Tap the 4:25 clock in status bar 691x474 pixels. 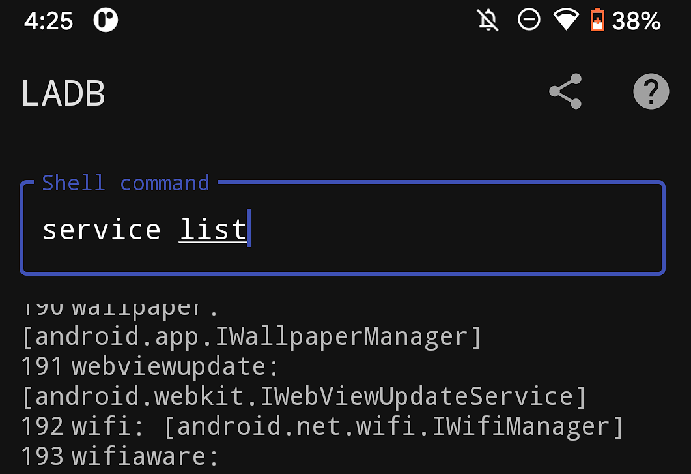(x=48, y=21)
